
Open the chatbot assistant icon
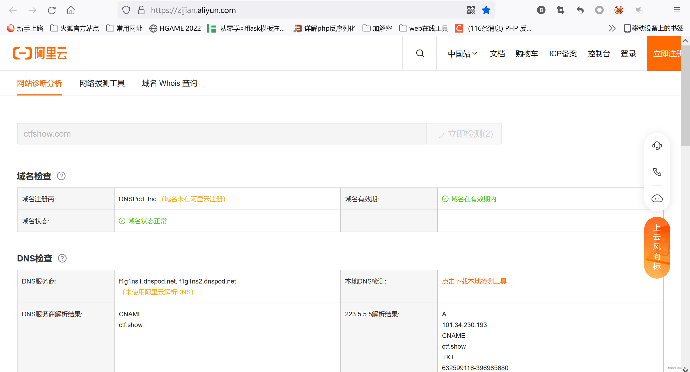coord(657,199)
